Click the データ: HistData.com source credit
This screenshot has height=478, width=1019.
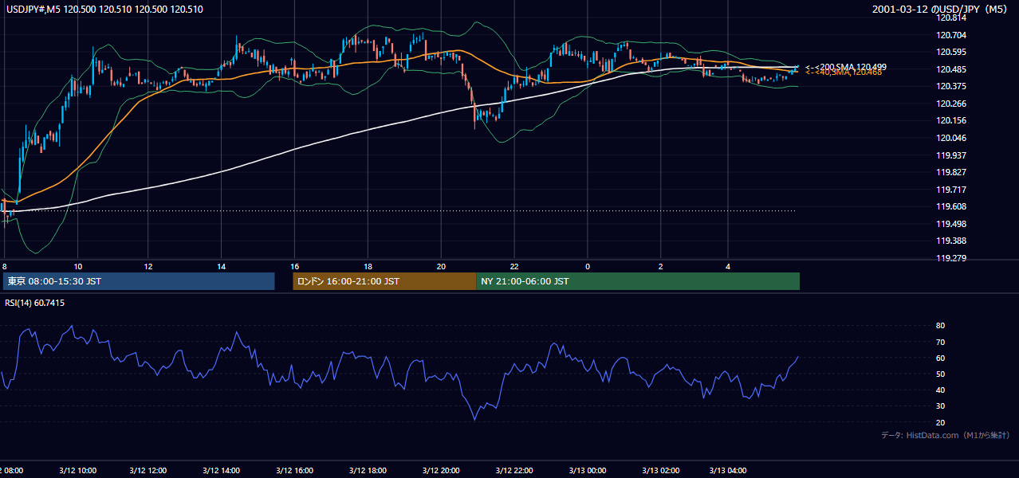pos(946,435)
